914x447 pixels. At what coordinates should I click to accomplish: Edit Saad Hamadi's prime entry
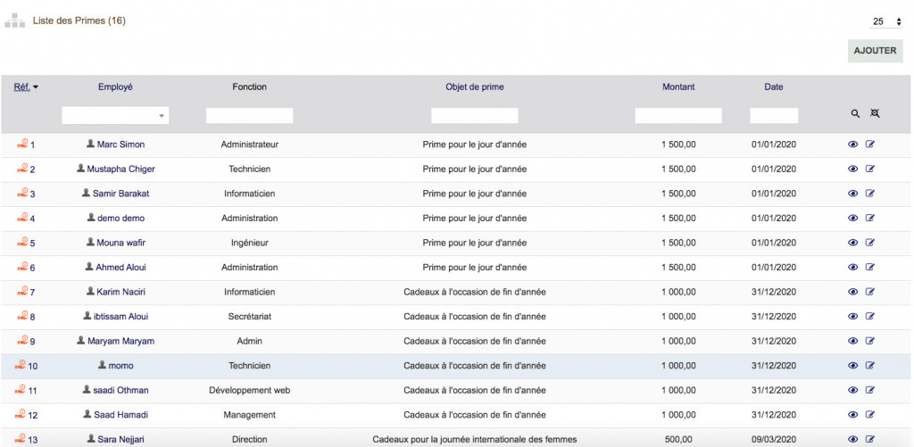tap(870, 415)
